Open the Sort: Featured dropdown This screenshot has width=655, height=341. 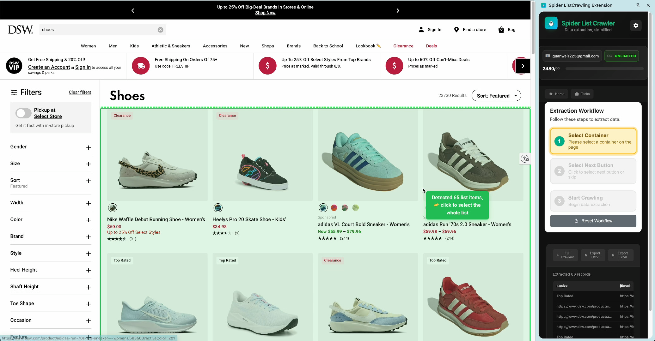(x=496, y=96)
